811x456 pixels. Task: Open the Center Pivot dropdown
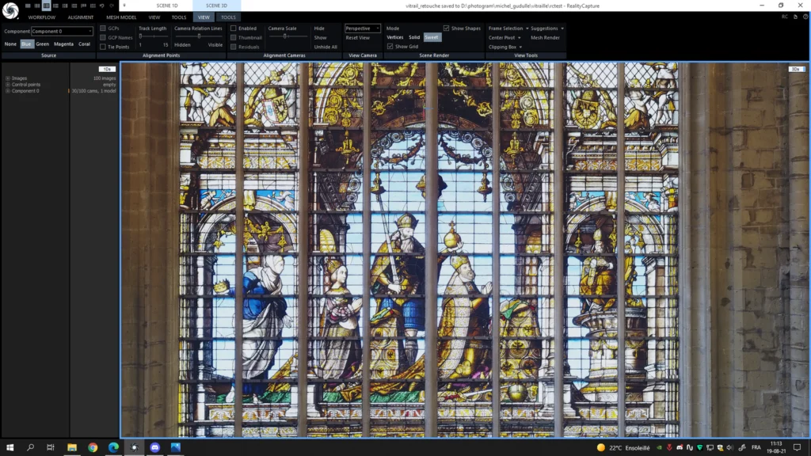pos(504,38)
